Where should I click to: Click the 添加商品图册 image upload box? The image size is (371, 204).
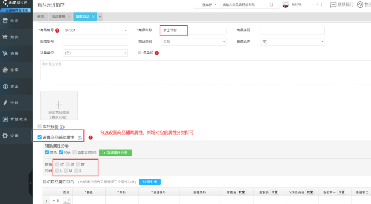pyautogui.click(x=59, y=106)
